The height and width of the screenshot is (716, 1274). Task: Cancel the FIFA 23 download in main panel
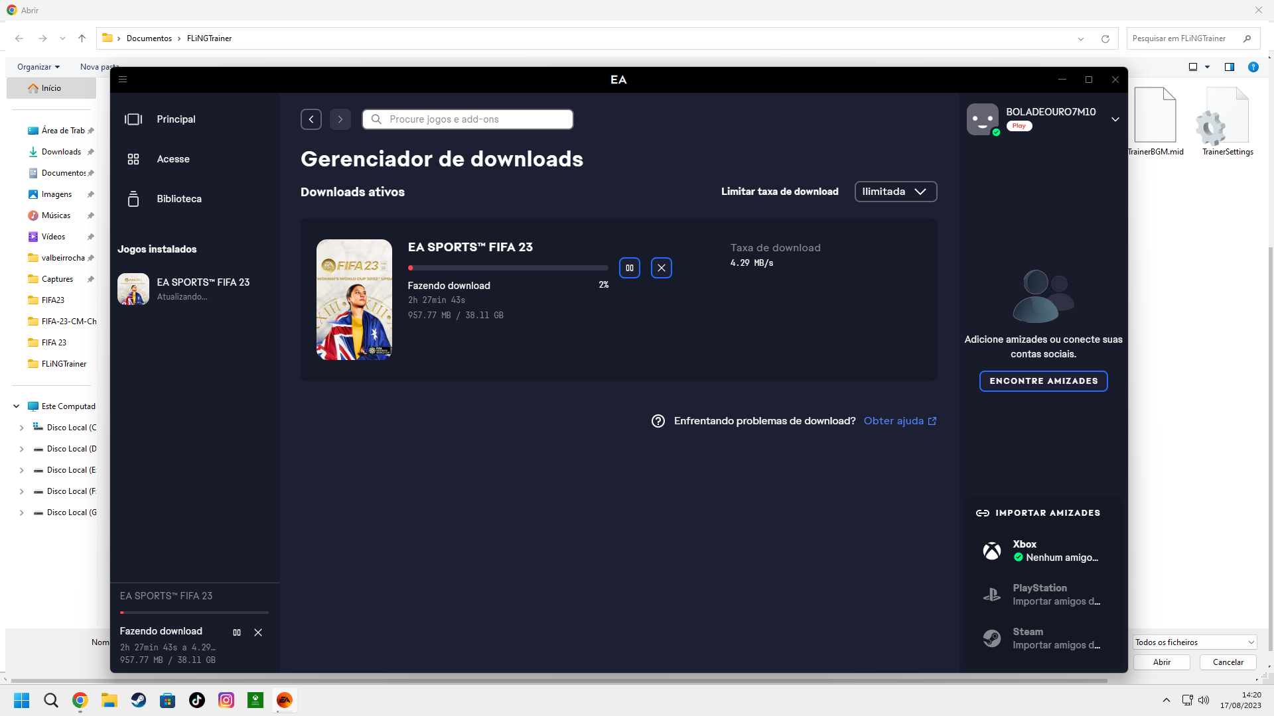click(662, 268)
